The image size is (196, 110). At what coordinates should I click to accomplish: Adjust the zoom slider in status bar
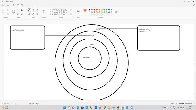[x=185, y=104]
